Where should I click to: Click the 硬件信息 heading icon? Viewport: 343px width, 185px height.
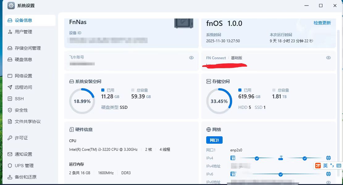[72, 129]
